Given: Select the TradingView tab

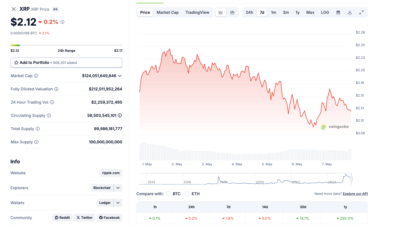Looking at the screenshot, I should 197,12.
